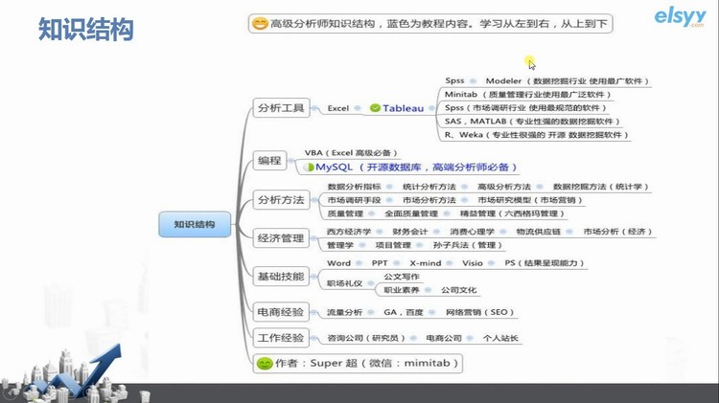
Task: Click the 流量分析 topic
Action: [344, 312]
